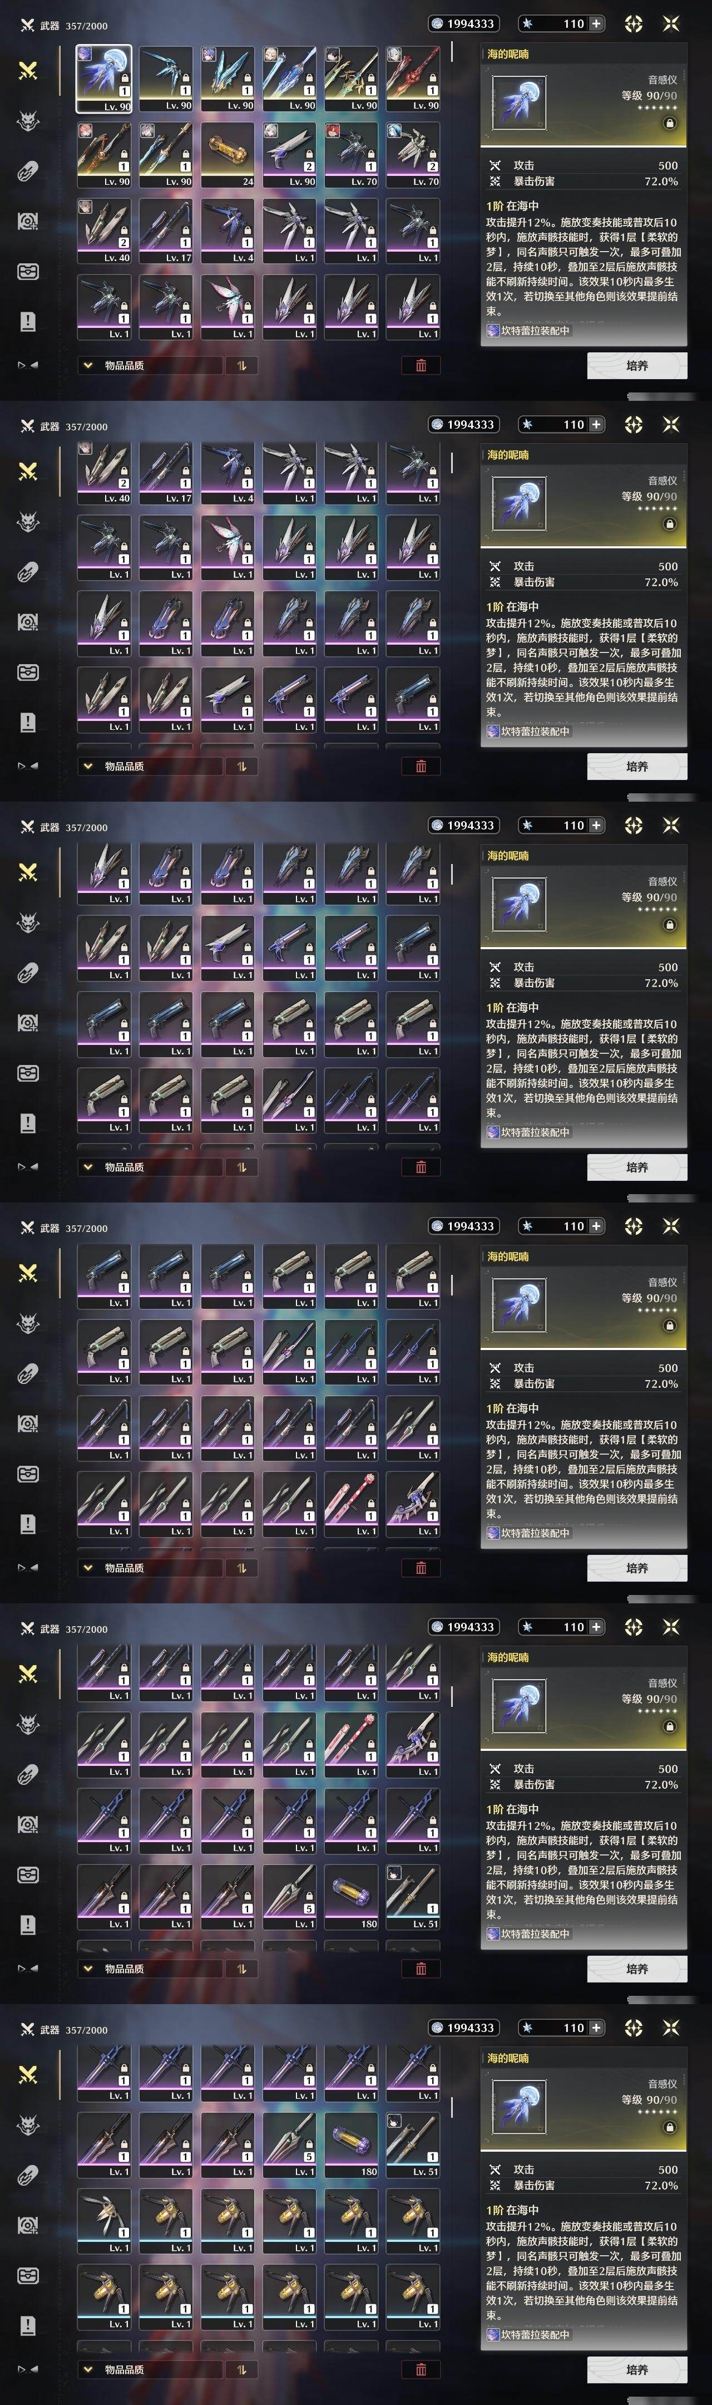
Task: Toggle sort order arrows beside 物品品质 in top screen
Action: tap(241, 365)
